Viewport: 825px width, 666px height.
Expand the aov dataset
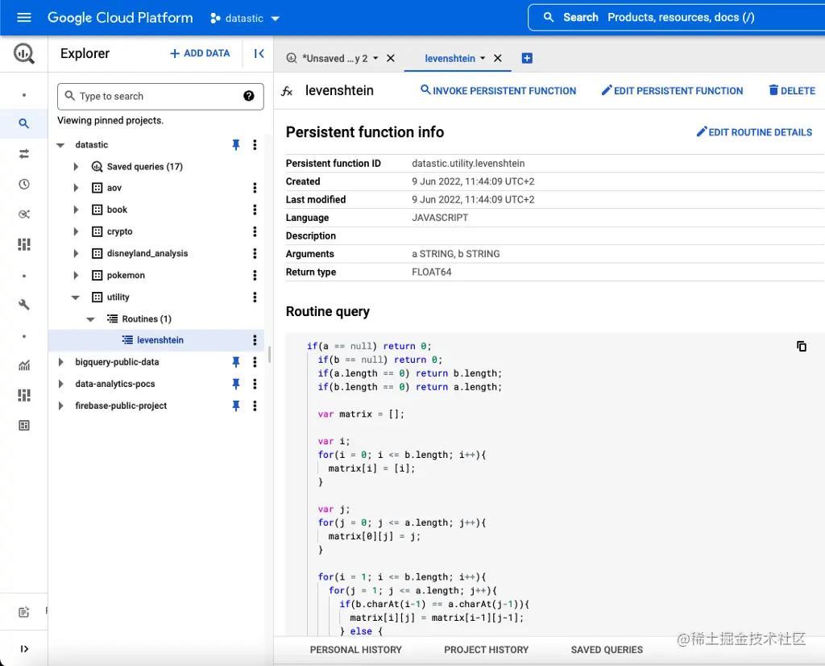pyautogui.click(x=76, y=188)
